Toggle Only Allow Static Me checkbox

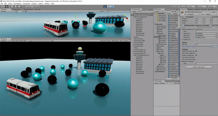point(196,53)
